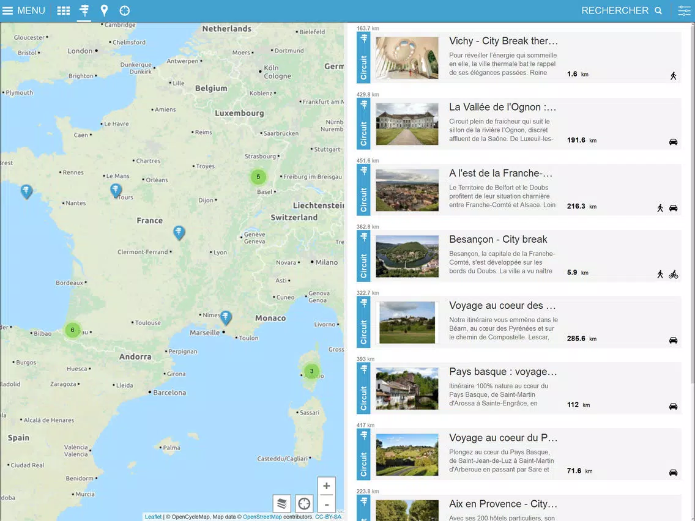Expand the cluster of 5 near Basel
The height and width of the screenshot is (521, 695).
[x=258, y=177]
